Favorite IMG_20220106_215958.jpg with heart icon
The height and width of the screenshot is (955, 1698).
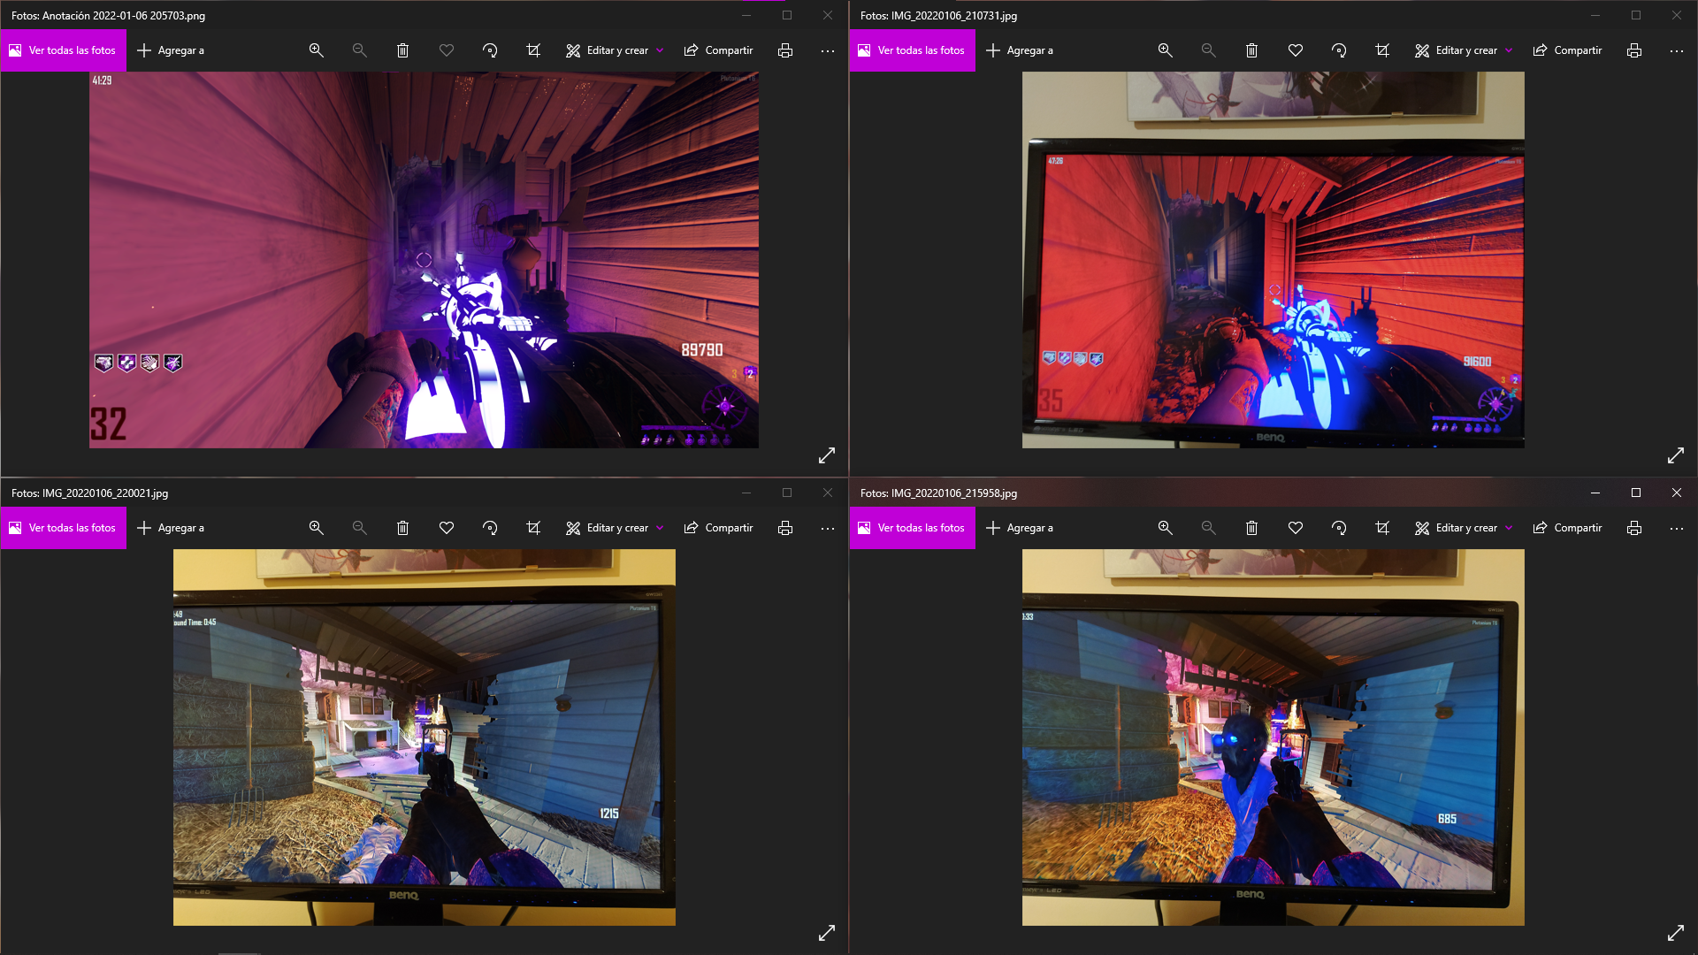1296,528
